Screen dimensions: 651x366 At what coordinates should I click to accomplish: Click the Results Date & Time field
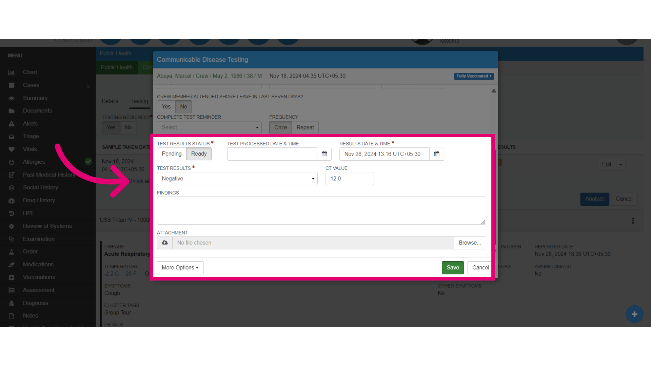(384, 154)
